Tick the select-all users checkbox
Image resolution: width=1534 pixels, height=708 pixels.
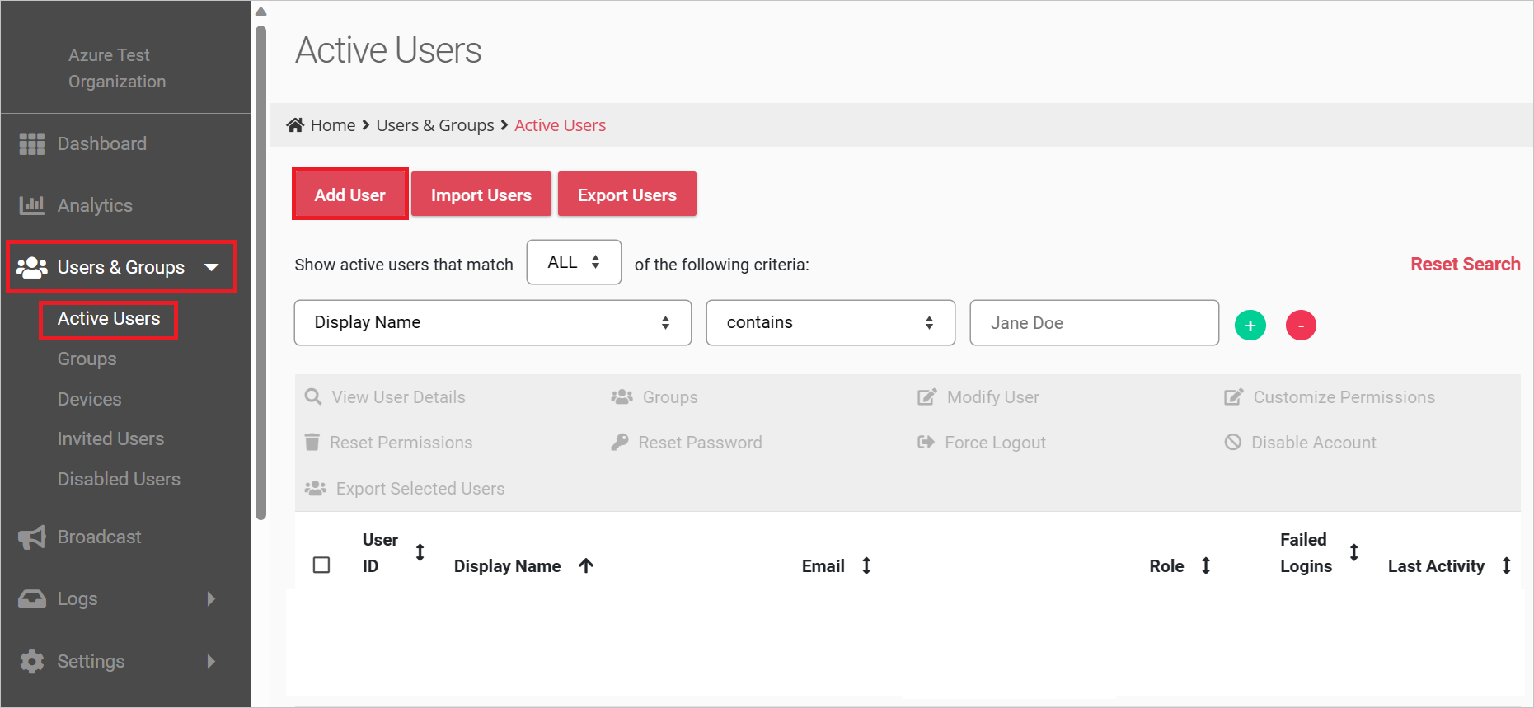[321, 565]
